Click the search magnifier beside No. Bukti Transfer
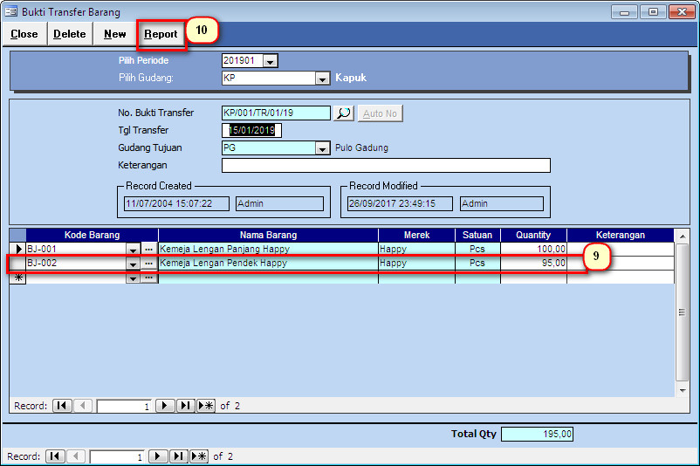Screen dimensions: 700x466 [x=343, y=113]
